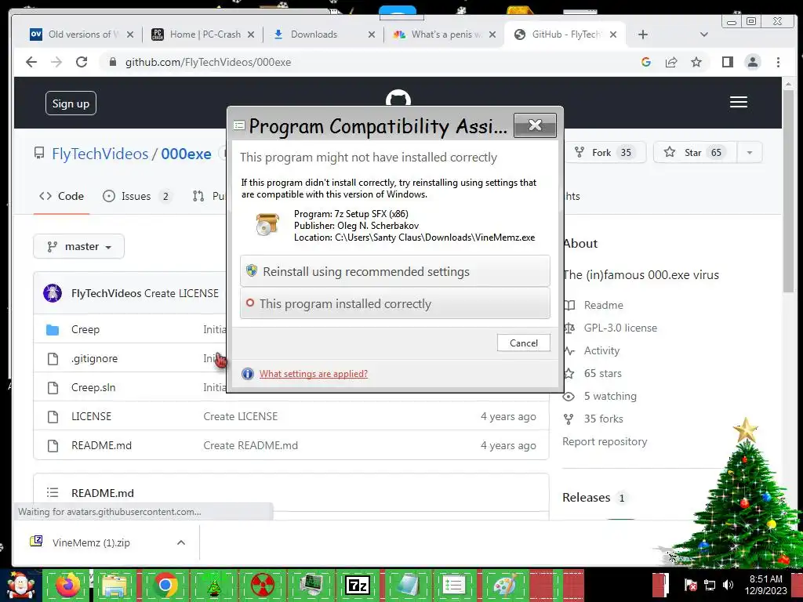Expand the tab search chevron
The width and height of the screenshot is (803, 602).
[x=703, y=34]
